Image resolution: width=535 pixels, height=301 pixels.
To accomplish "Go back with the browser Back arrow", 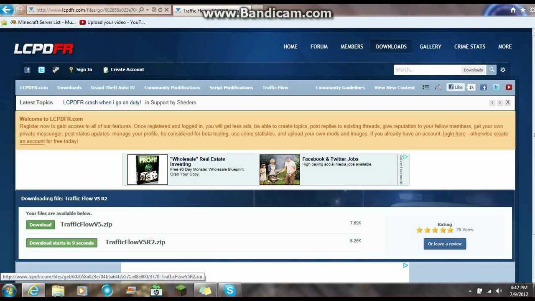I will coord(7,9).
